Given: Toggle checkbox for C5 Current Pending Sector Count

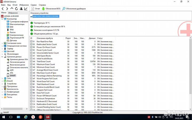Looking at the screenshot, I should (31, 107).
